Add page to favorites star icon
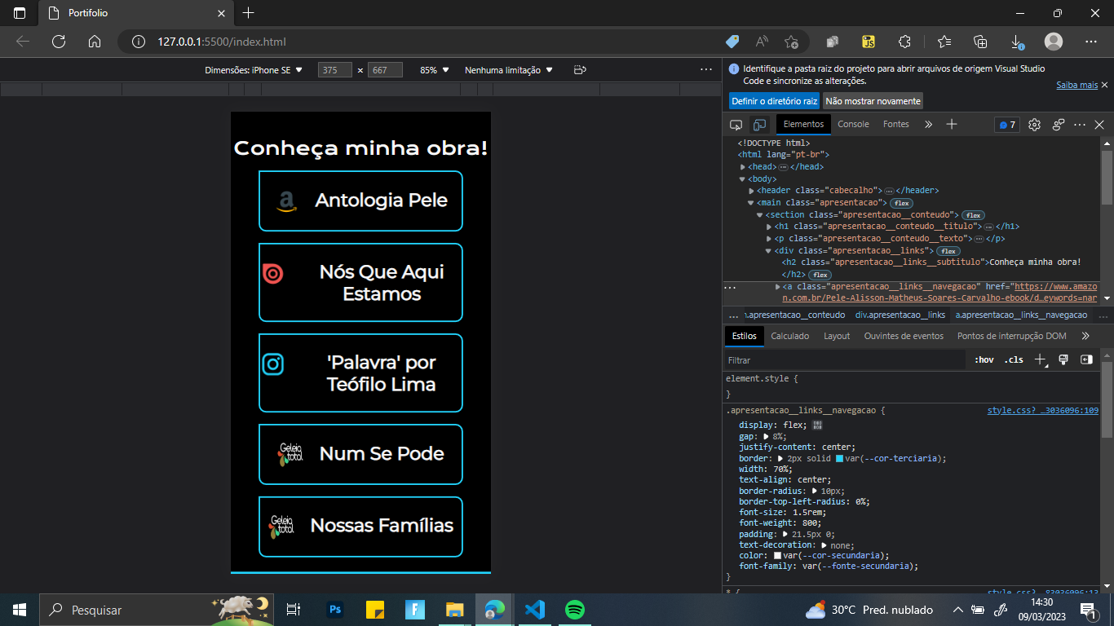The height and width of the screenshot is (626, 1114). click(x=791, y=42)
